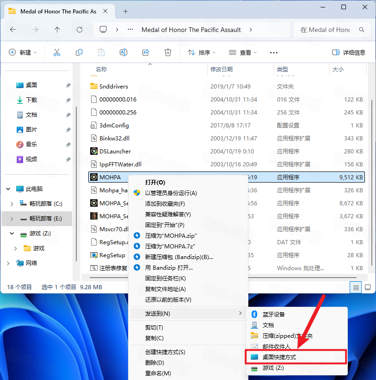
Task: Click the Medal of Honor The Pacific Assault breadcrumb
Action: [191, 30]
